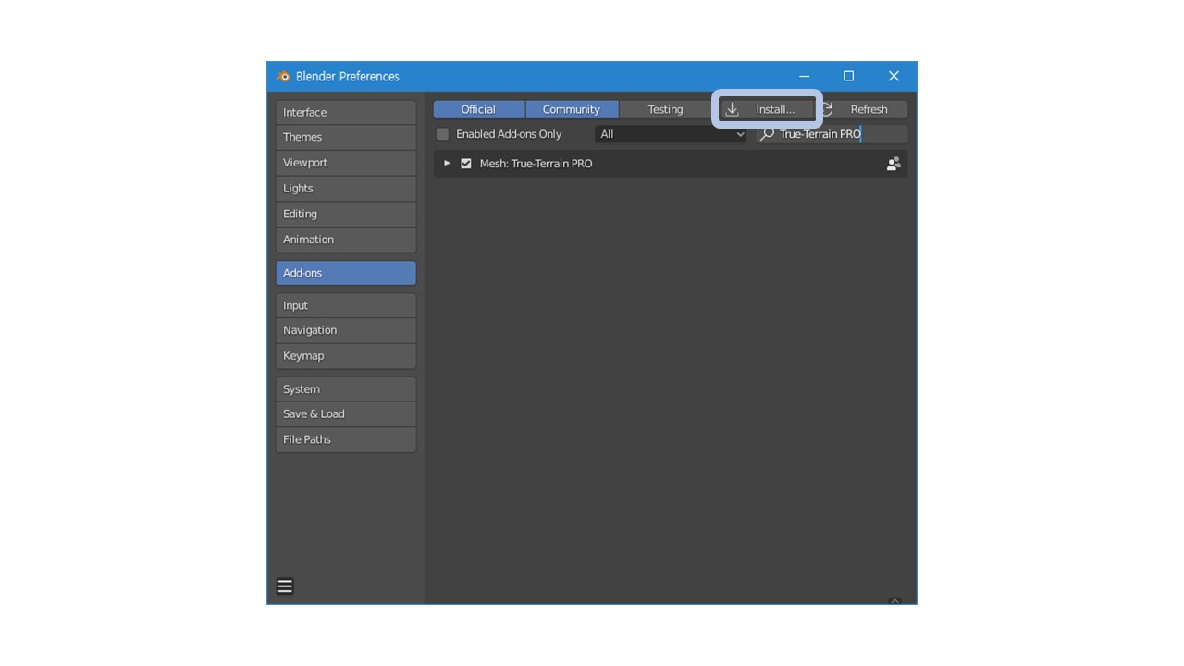Open the Keymap preferences section

click(346, 356)
